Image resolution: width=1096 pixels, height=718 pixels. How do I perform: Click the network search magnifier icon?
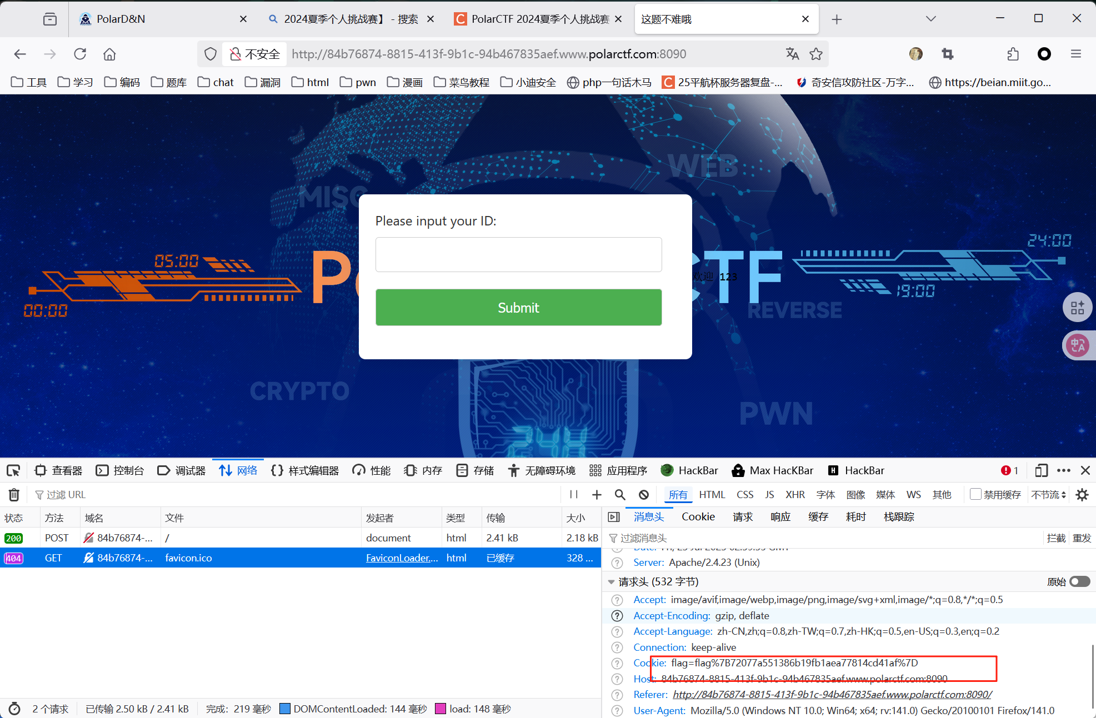tap(620, 494)
